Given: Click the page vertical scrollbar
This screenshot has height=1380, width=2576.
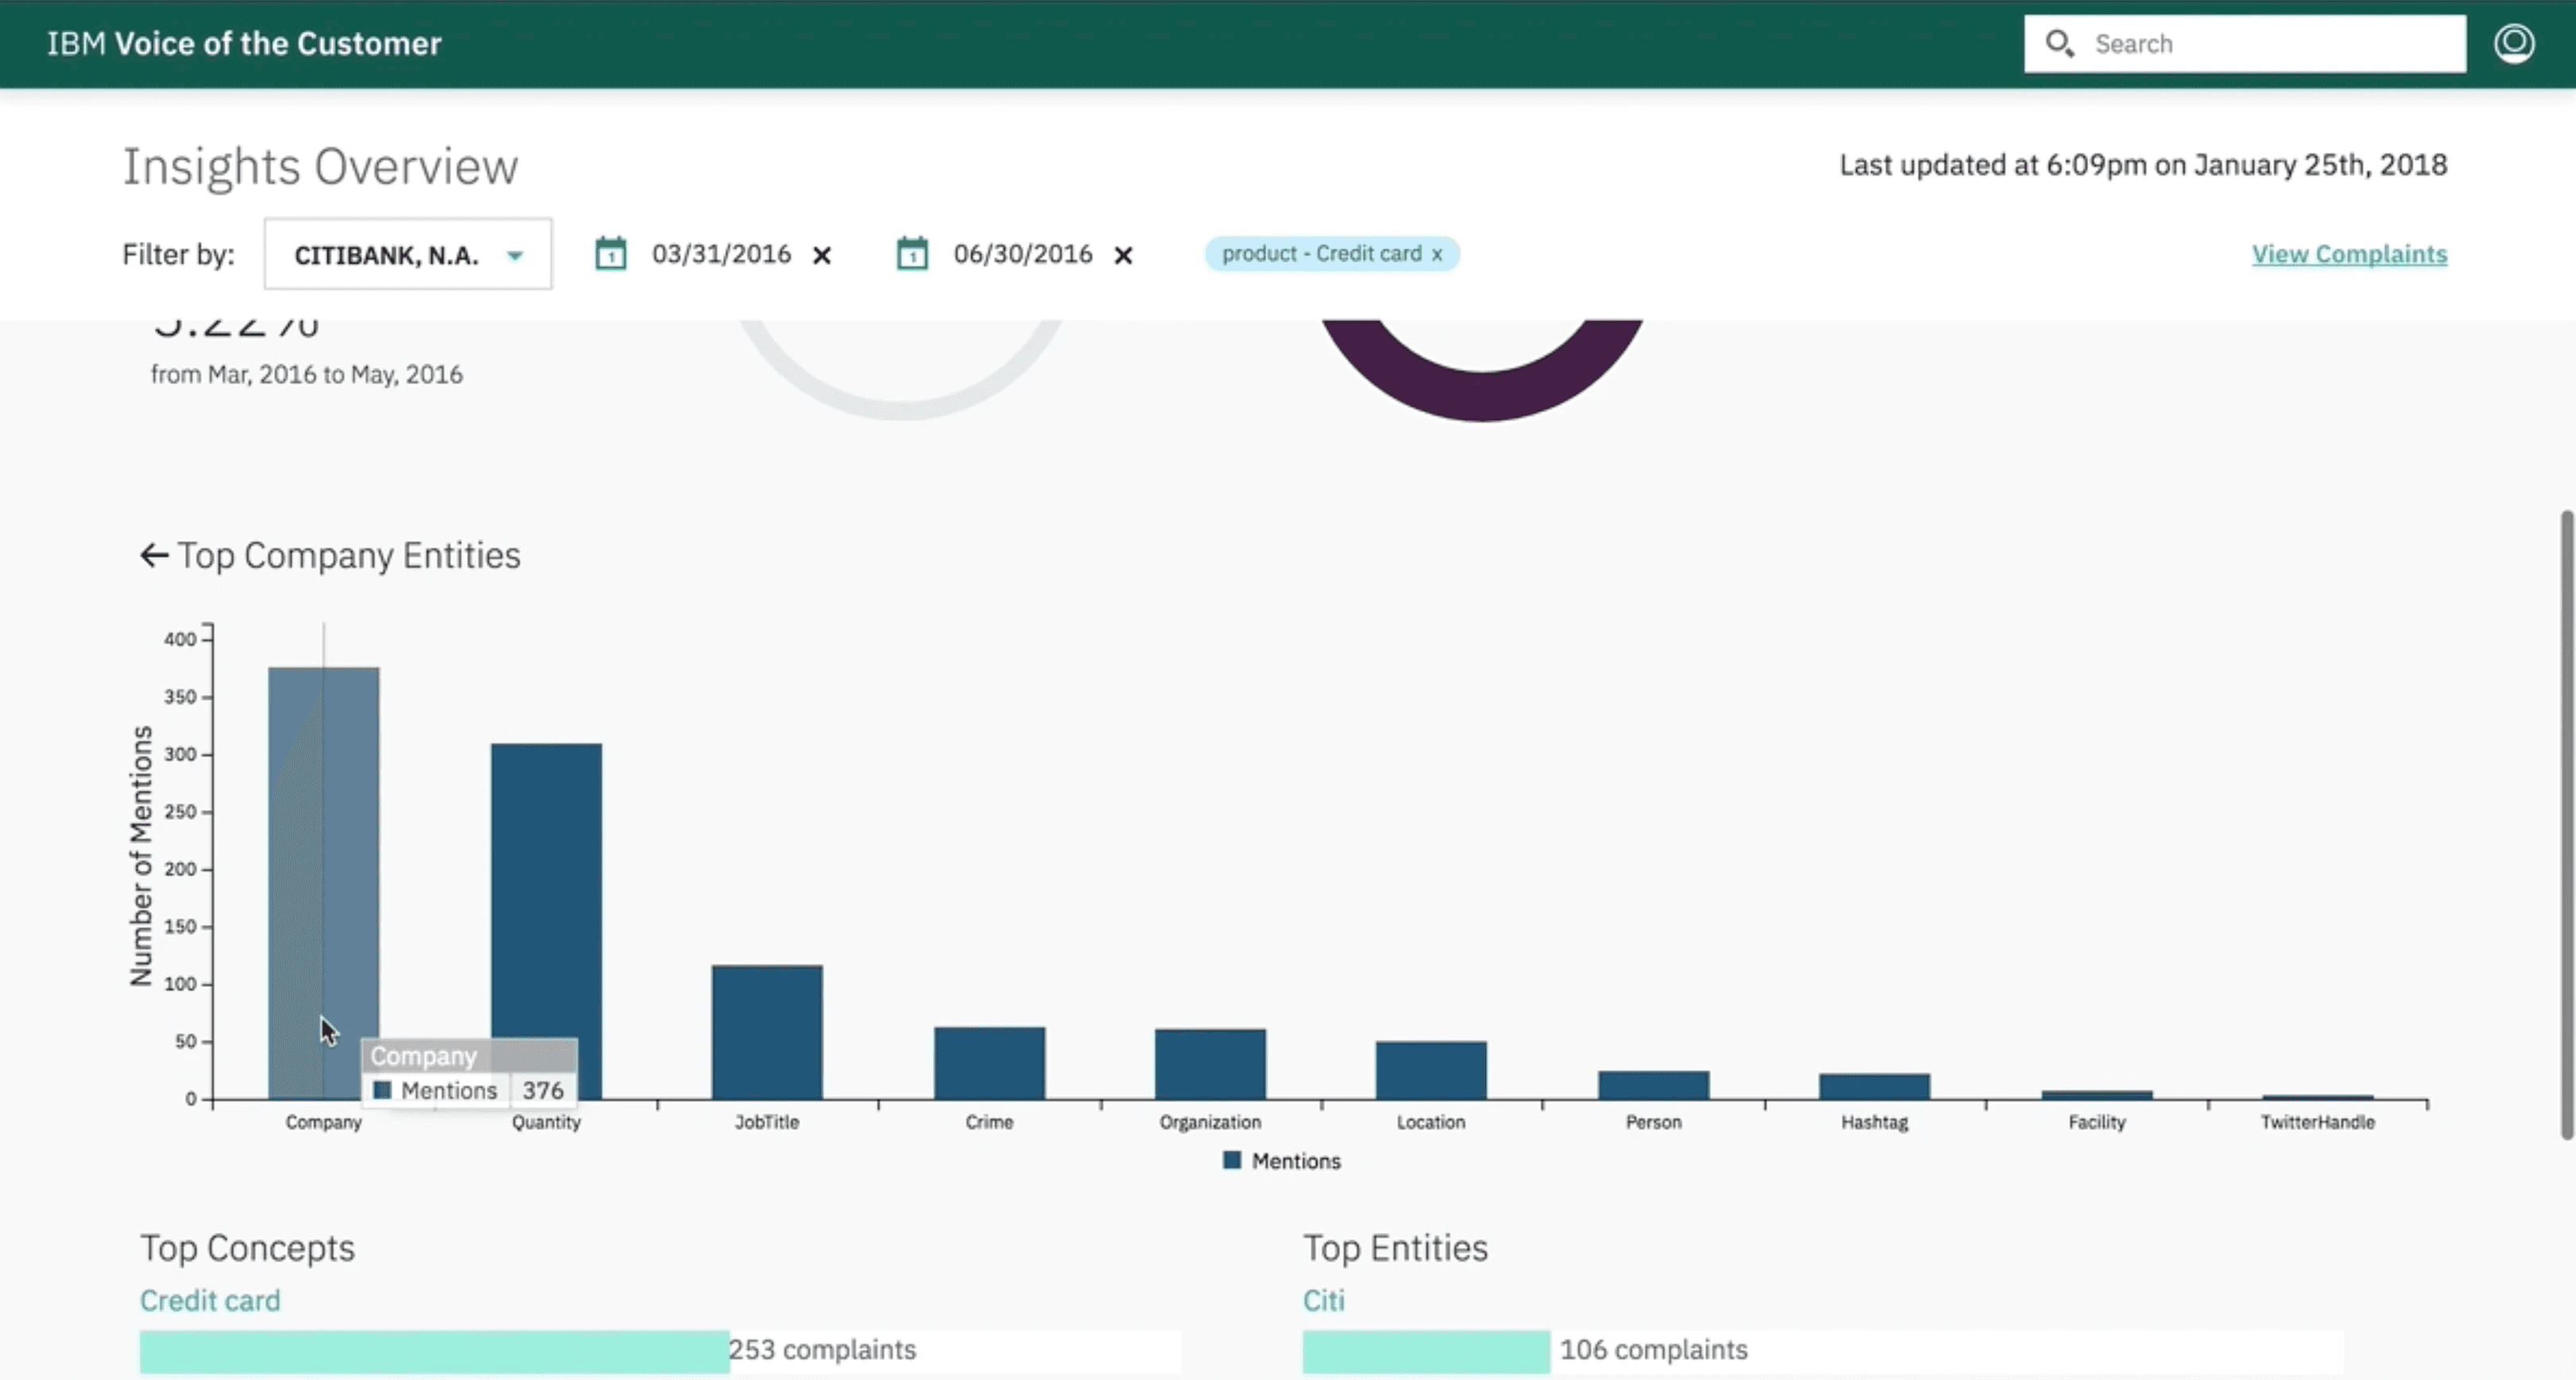Looking at the screenshot, I should (2566, 825).
